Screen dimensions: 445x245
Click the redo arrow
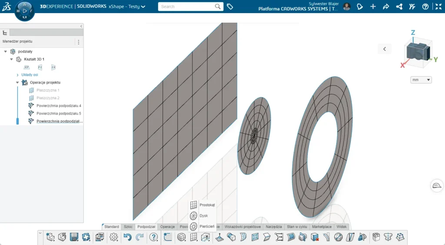coord(139,237)
